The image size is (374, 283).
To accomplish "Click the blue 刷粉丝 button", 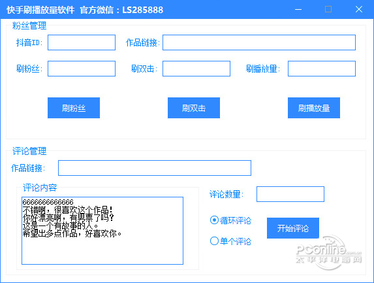I will (x=74, y=108).
